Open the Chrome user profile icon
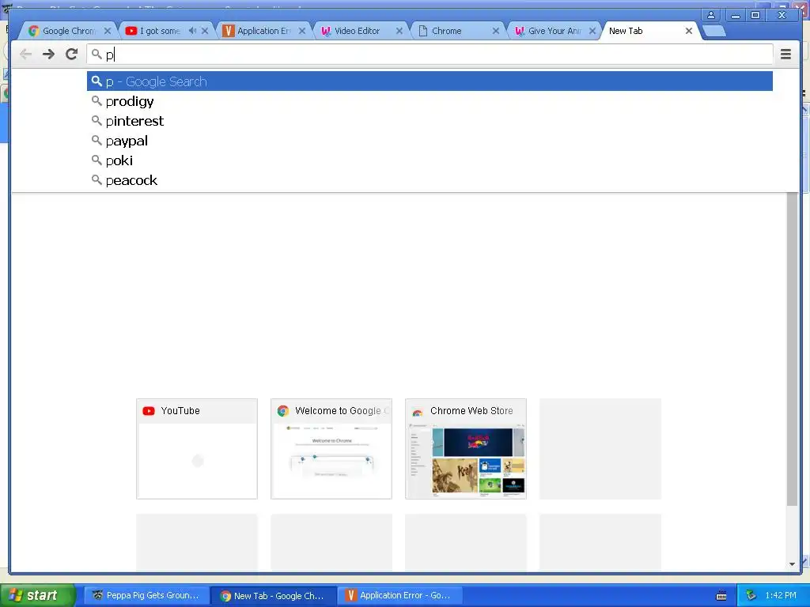 (x=711, y=15)
